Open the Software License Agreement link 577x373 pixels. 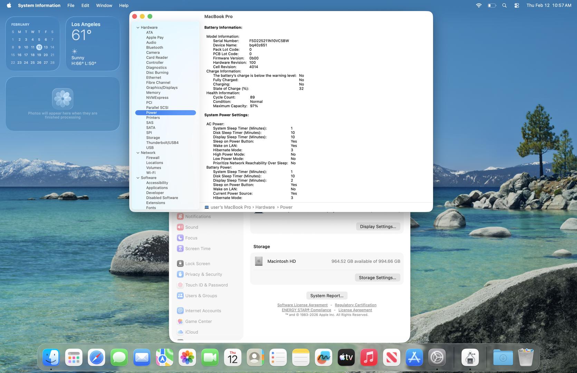(302, 305)
